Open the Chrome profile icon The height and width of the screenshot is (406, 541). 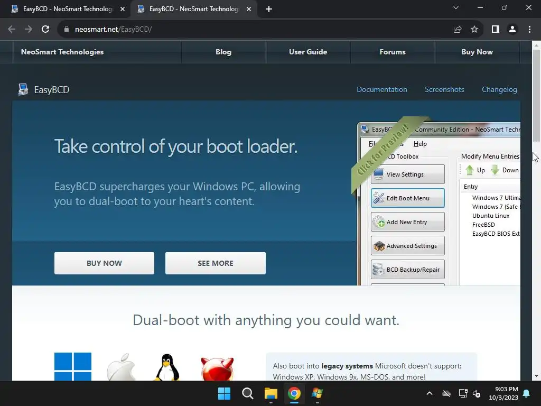pyautogui.click(x=512, y=30)
